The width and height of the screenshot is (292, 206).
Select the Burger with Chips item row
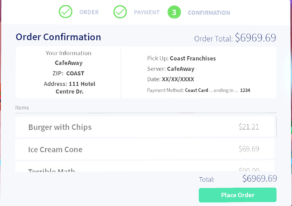coord(145,127)
